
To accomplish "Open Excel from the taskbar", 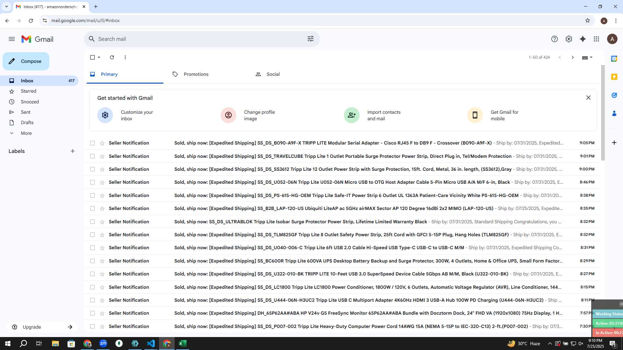I will point(183,344).
